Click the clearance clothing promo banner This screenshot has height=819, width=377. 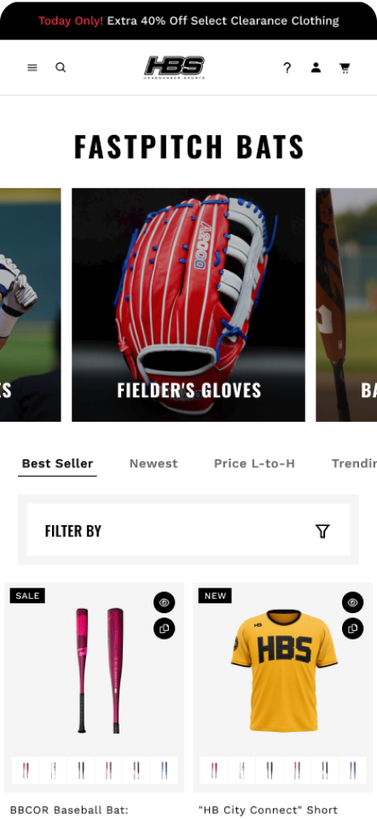coord(188,20)
